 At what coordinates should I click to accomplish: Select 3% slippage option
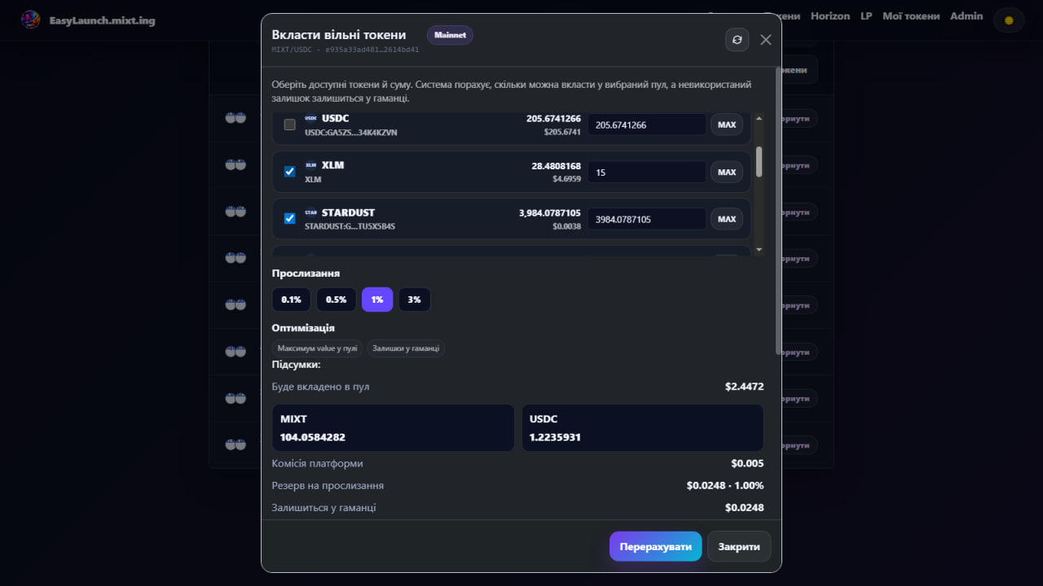click(x=414, y=300)
